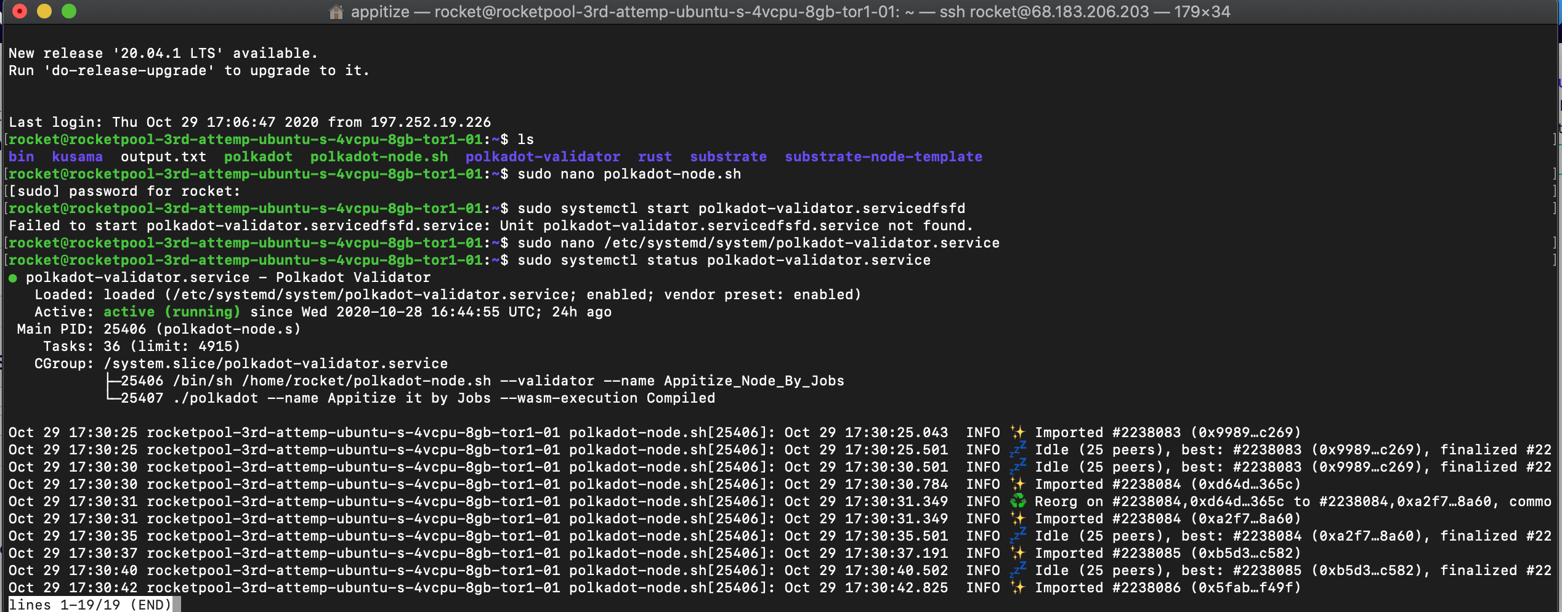Click the zzz icon on the 17:30:40.502 line
Image resolution: width=1562 pixels, height=612 pixels.
[1018, 570]
